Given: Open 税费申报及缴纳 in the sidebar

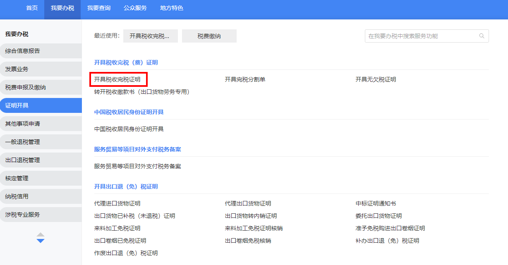Looking at the screenshot, I should [25, 87].
